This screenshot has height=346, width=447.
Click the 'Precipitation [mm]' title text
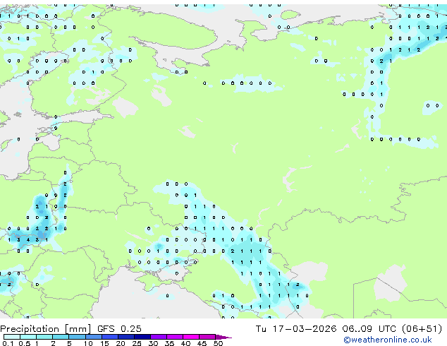(46, 329)
